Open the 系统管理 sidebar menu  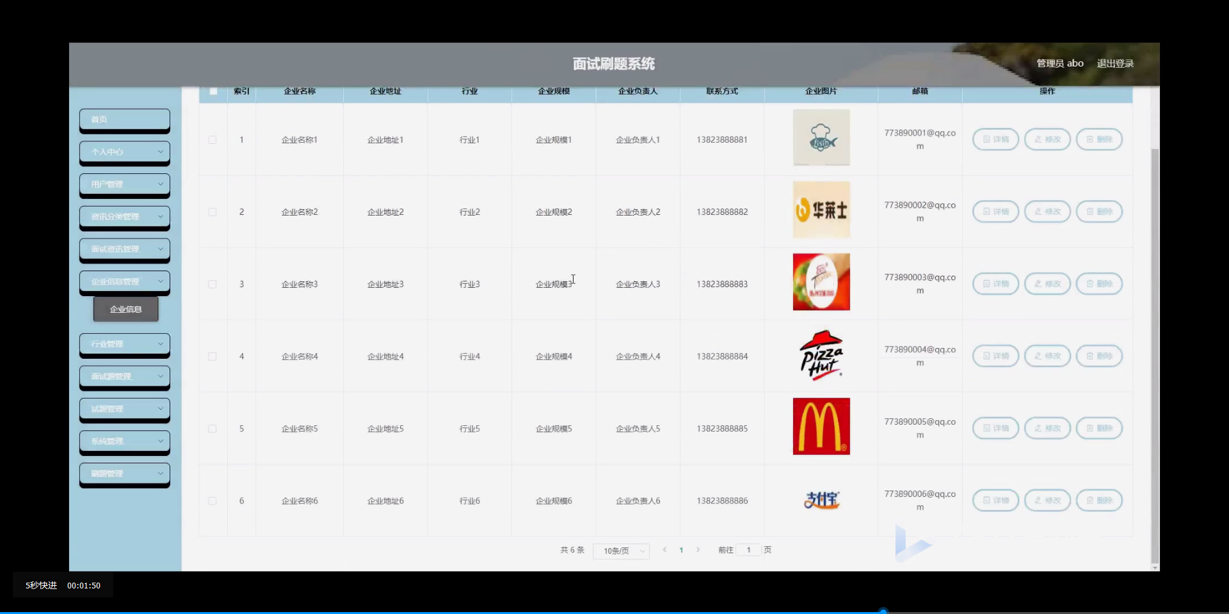[125, 441]
